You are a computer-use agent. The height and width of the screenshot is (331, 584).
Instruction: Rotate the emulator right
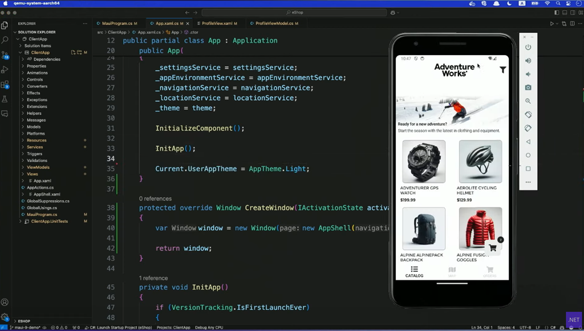528,128
